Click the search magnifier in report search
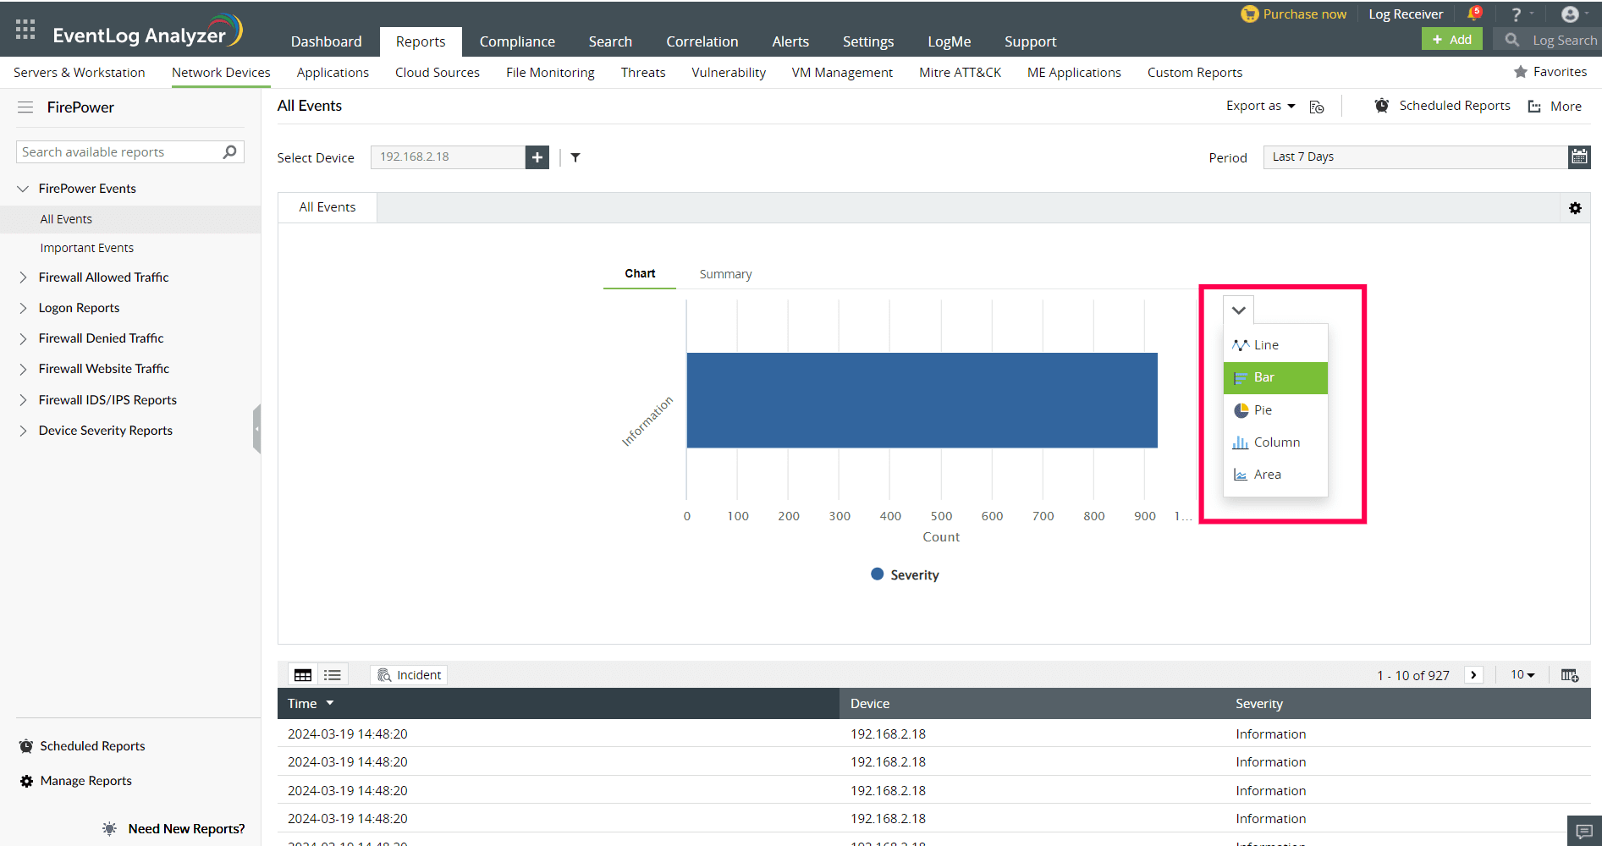Screen dimensions: 1602x846 click(229, 152)
